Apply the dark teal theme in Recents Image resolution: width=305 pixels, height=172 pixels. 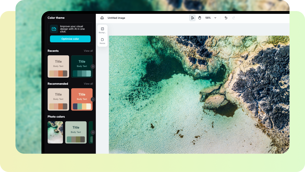pos(82,66)
